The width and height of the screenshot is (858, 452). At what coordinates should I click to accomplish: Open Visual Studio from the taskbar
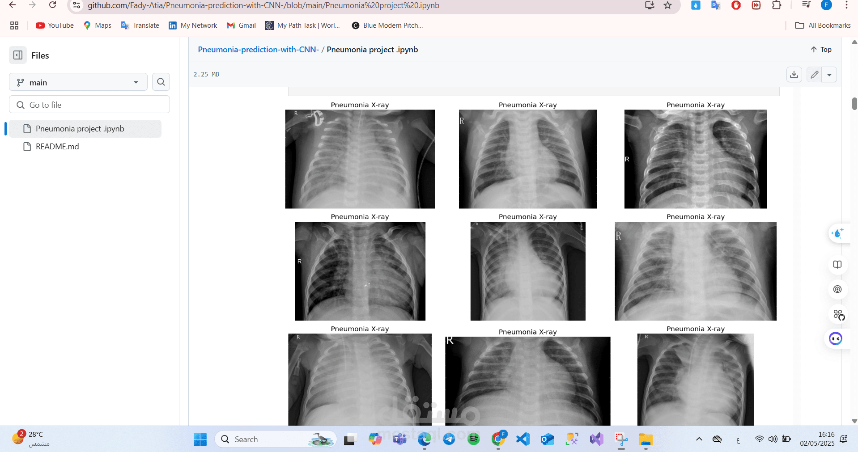(596, 439)
